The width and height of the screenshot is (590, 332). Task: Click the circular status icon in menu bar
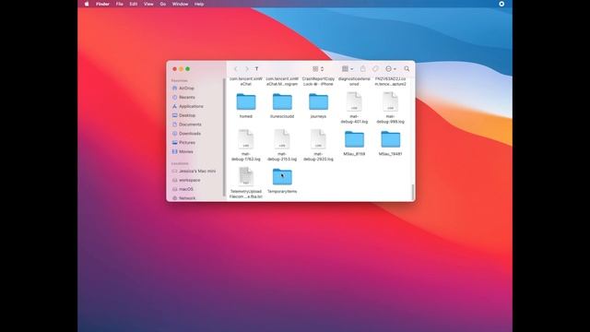(501, 4)
